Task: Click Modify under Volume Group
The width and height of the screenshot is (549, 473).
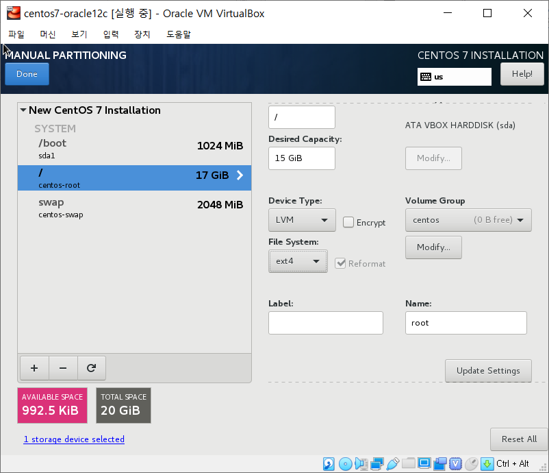Action: [433, 247]
